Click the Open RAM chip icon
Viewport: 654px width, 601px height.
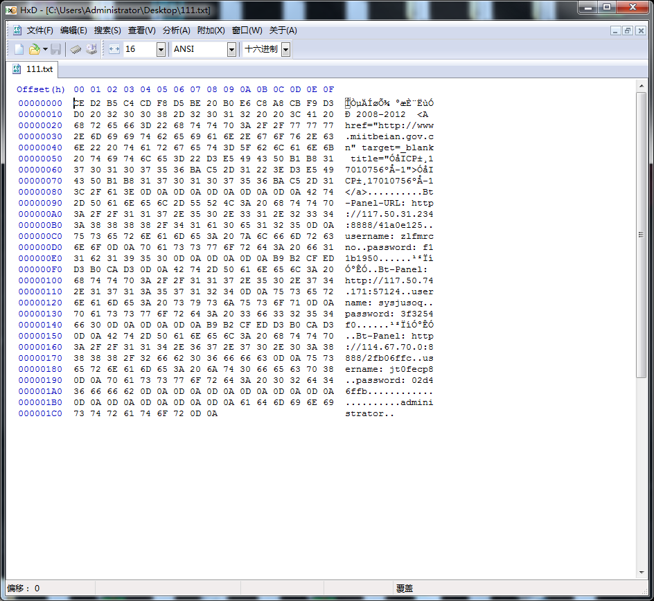pyautogui.click(x=76, y=49)
